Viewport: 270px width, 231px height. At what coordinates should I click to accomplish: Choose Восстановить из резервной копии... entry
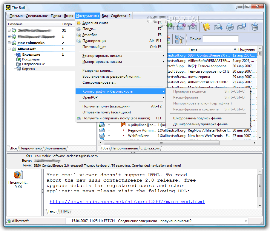(x=120, y=77)
